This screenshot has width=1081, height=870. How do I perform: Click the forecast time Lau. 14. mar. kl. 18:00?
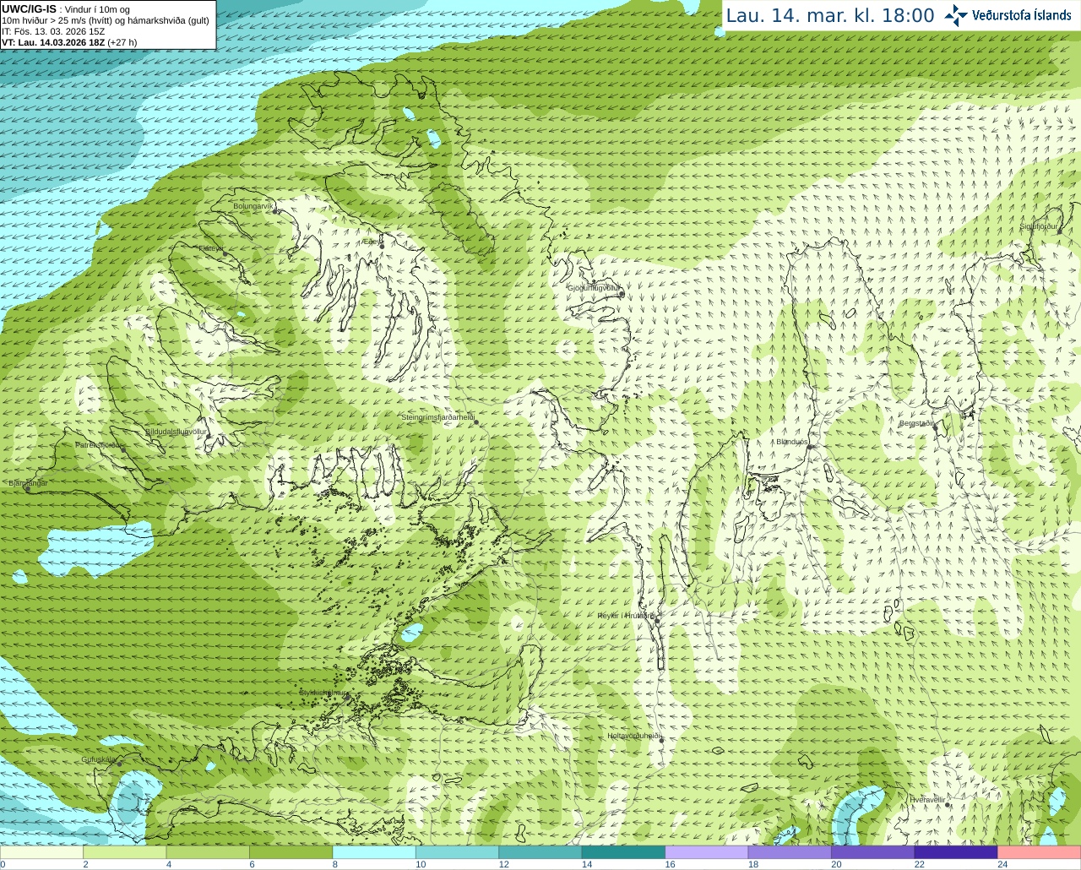830,16
